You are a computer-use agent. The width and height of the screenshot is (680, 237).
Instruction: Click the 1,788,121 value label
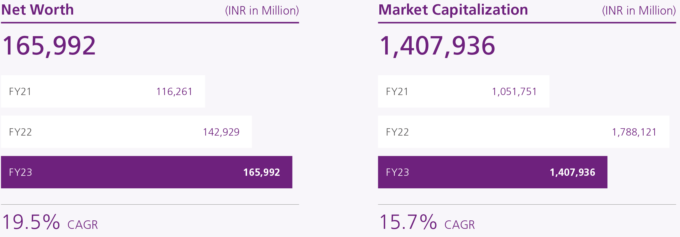[634, 132]
